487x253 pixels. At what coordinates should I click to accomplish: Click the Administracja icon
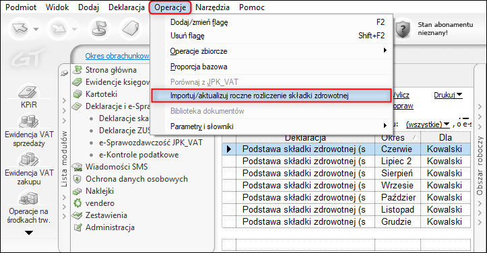[x=77, y=227]
